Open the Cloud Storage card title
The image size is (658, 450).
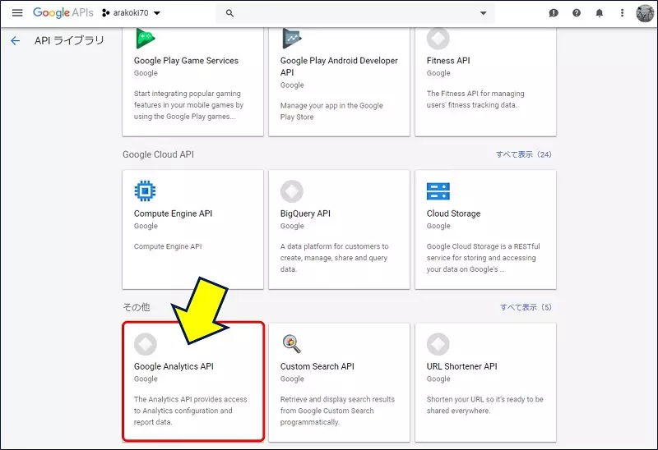(453, 214)
